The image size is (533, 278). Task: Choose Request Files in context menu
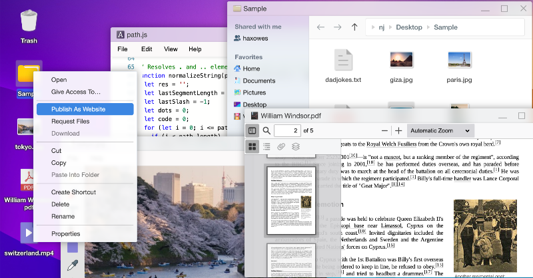[x=70, y=121]
